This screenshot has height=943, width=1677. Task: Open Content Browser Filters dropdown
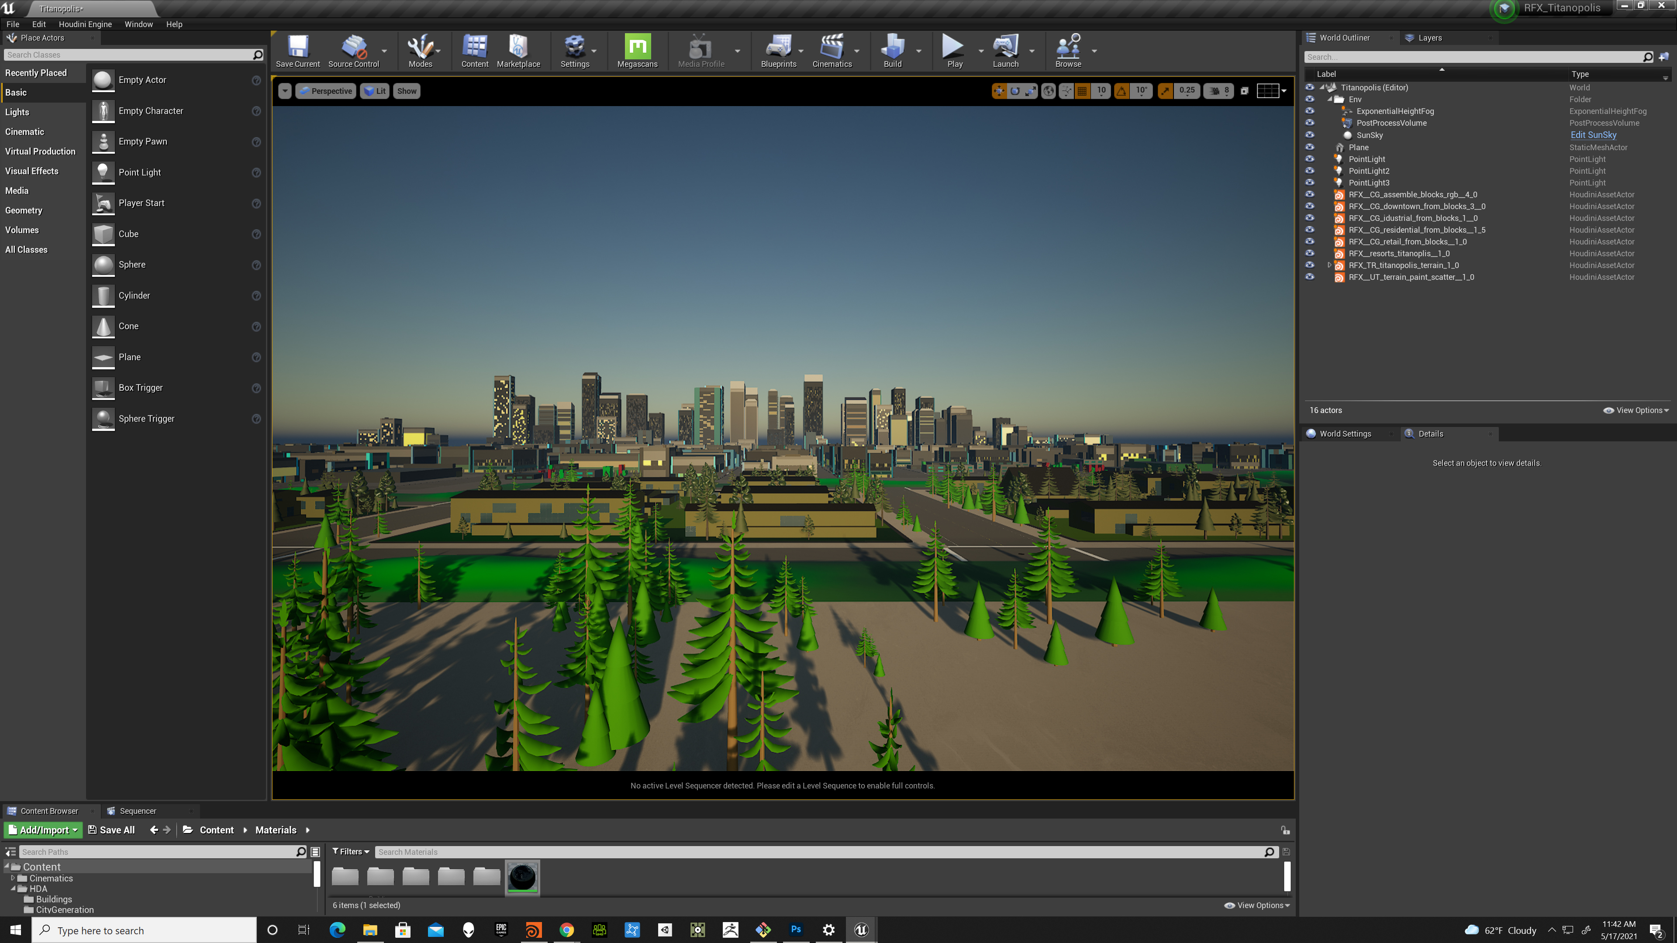pos(351,851)
